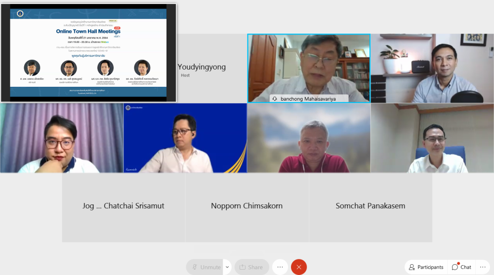The image size is (494, 275).
Task: Select the shared Online Town Hall Meetings slide
Action: [88, 52]
